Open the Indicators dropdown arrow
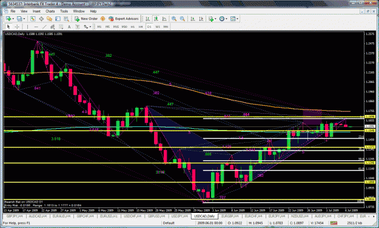 tap(215, 19)
